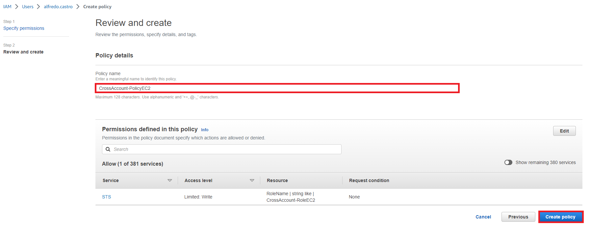
Task: Select the Limited: Write cell
Action: tap(198, 197)
